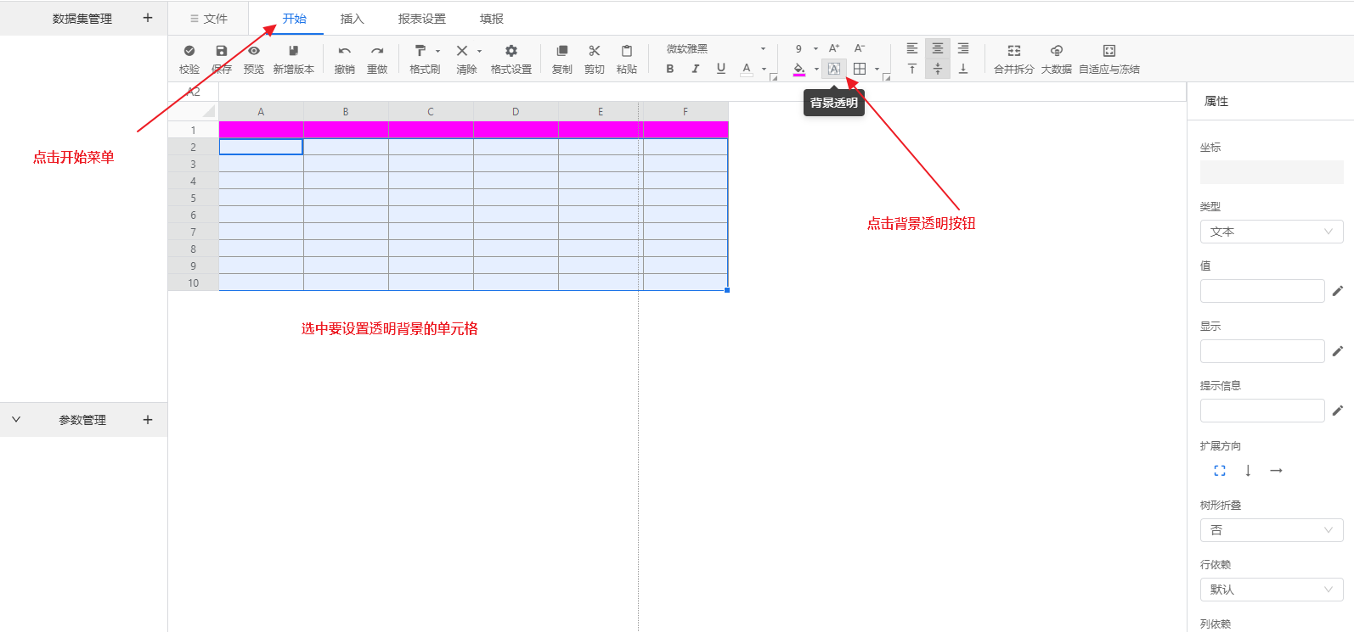Select downward expansion arrow

tap(1248, 471)
